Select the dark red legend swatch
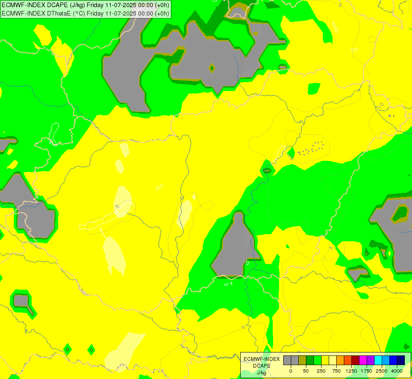The height and width of the screenshot is (379, 412). pyautogui.click(x=356, y=360)
